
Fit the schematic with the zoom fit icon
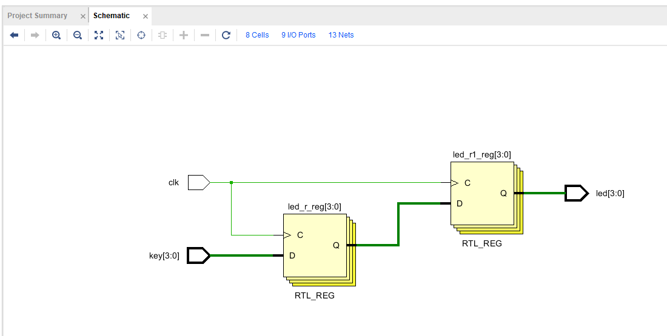99,35
